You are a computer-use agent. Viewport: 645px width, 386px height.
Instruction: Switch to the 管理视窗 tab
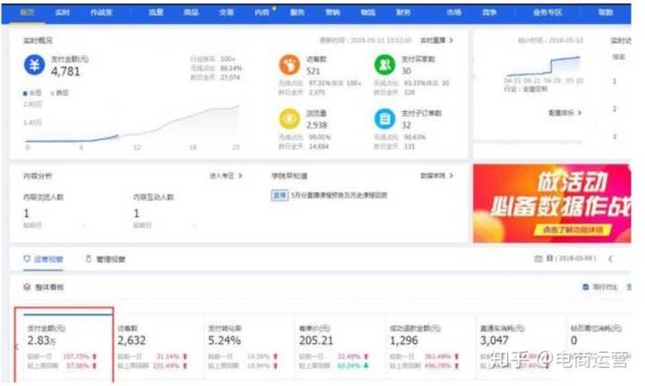(x=105, y=259)
